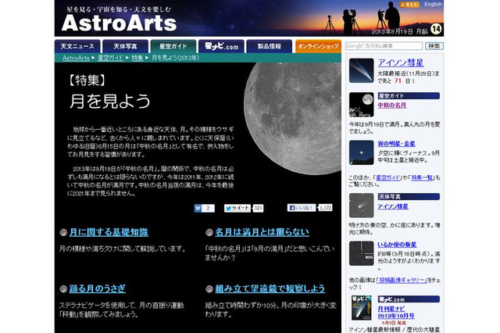The height and width of the screenshot is (333, 500).
Task: Click moon bullet icon beside 組み立て望遠鏡で観察しよう
Action: (x=209, y=289)
